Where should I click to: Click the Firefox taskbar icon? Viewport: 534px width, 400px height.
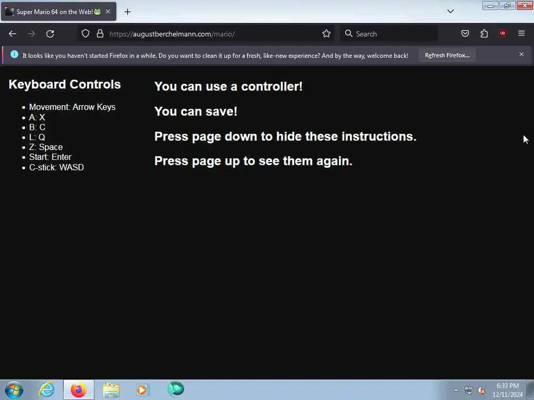click(x=78, y=390)
